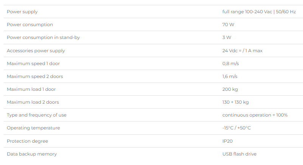The width and height of the screenshot is (303, 165).
Task: Click the "1,6 m/s" speed value
Action: 230,76
